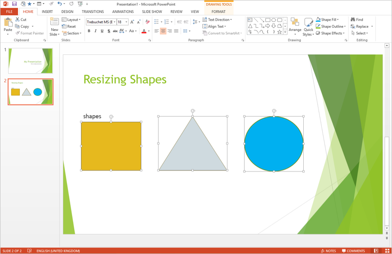Expand the Shape Fill dropdown
This screenshot has height=254, width=392.
pos(338,20)
